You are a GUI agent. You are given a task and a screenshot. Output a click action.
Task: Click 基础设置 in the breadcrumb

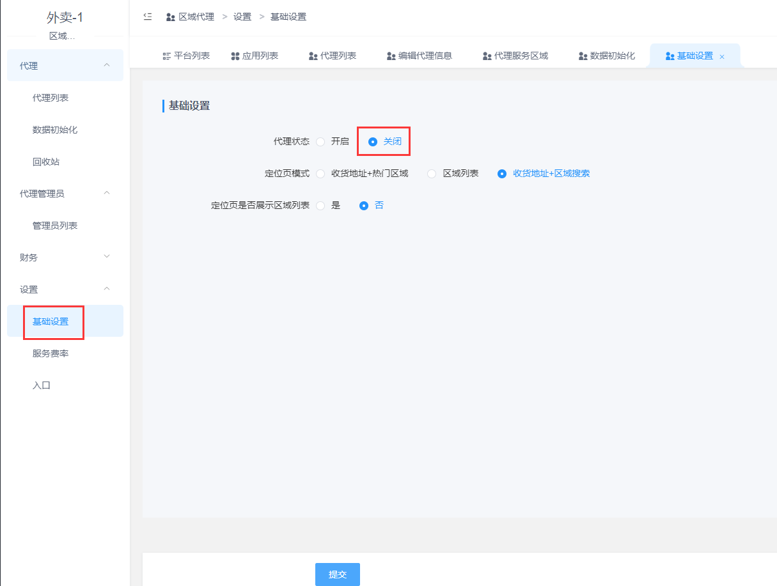pyautogui.click(x=288, y=17)
